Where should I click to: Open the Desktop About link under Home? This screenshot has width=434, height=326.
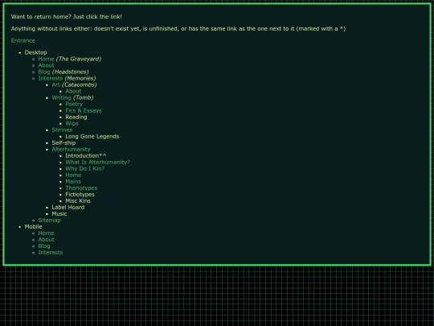[46, 65]
